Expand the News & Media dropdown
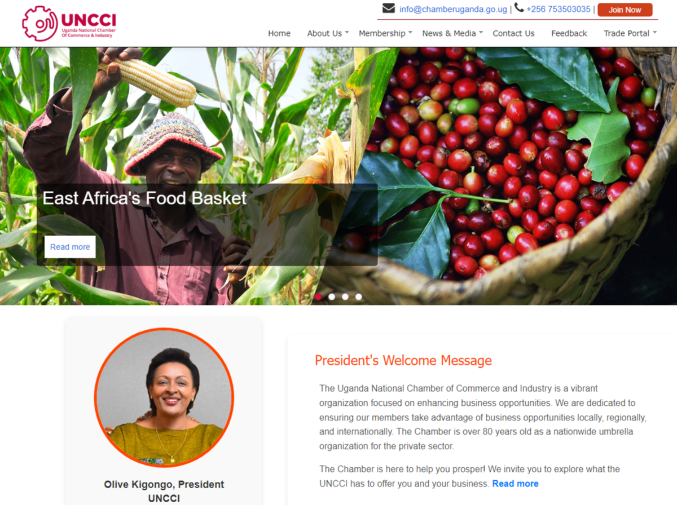This screenshot has width=677, height=505. pos(452,33)
